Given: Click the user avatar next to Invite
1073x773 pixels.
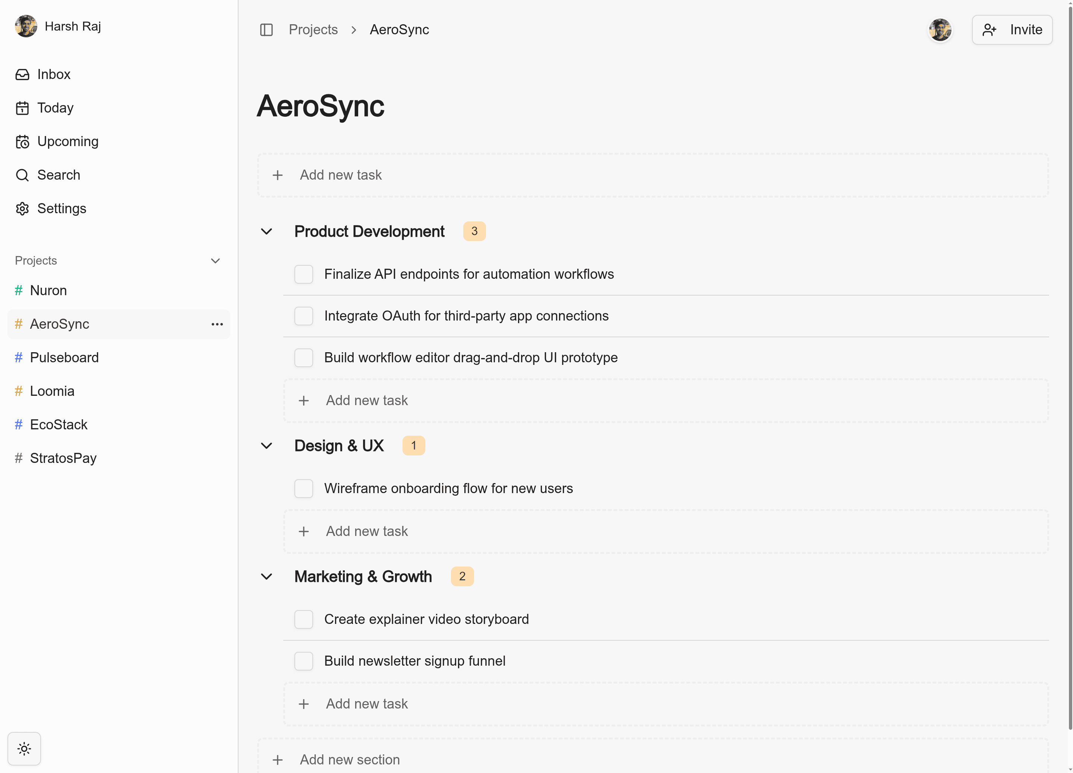Looking at the screenshot, I should tap(940, 30).
